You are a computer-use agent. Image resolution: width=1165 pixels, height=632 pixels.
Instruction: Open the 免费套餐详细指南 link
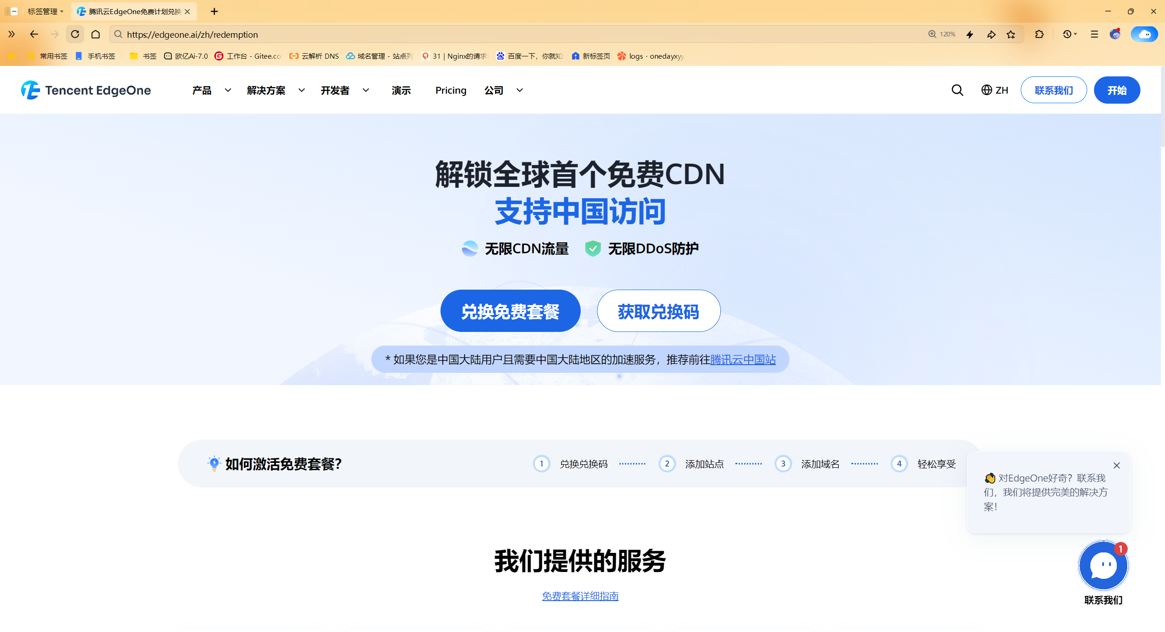pyautogui.click(x=580, y=596)
